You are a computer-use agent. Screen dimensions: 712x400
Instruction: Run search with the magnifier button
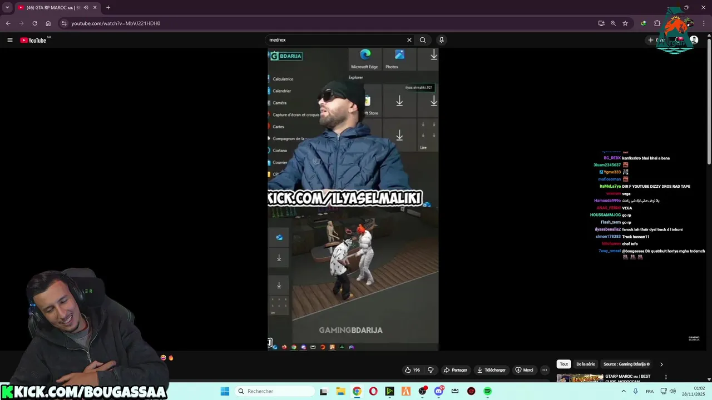tap(423, 40)
